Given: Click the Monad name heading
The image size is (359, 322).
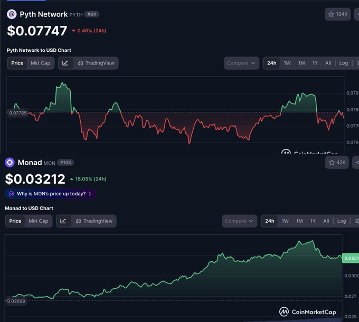Looking at the screenshot, I should 30,163.
